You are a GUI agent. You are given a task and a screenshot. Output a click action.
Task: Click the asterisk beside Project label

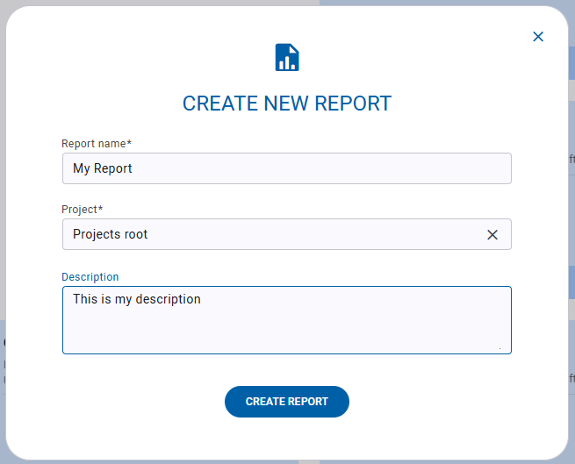pyautogui.click(x=101, y=209)
